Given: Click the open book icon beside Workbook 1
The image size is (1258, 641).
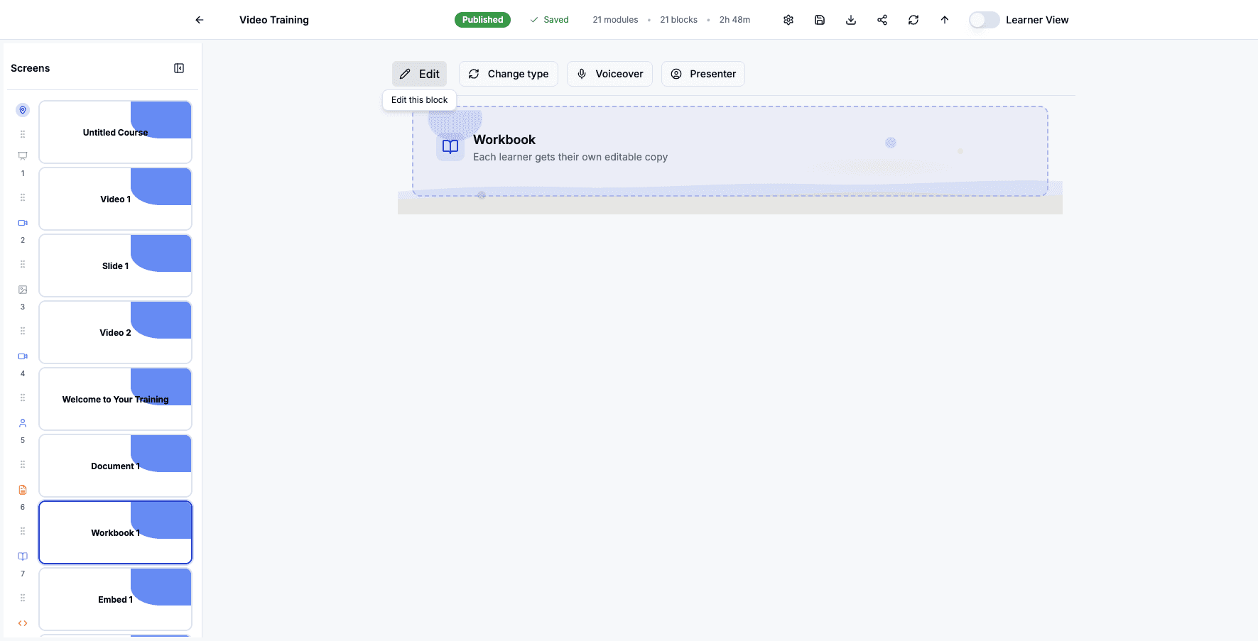Looking at the screenshot, I should pos(22,556).
